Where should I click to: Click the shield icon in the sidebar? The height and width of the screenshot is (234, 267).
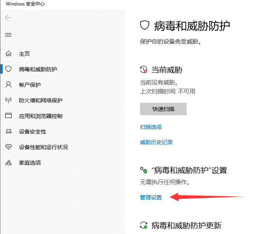(9, 69)
